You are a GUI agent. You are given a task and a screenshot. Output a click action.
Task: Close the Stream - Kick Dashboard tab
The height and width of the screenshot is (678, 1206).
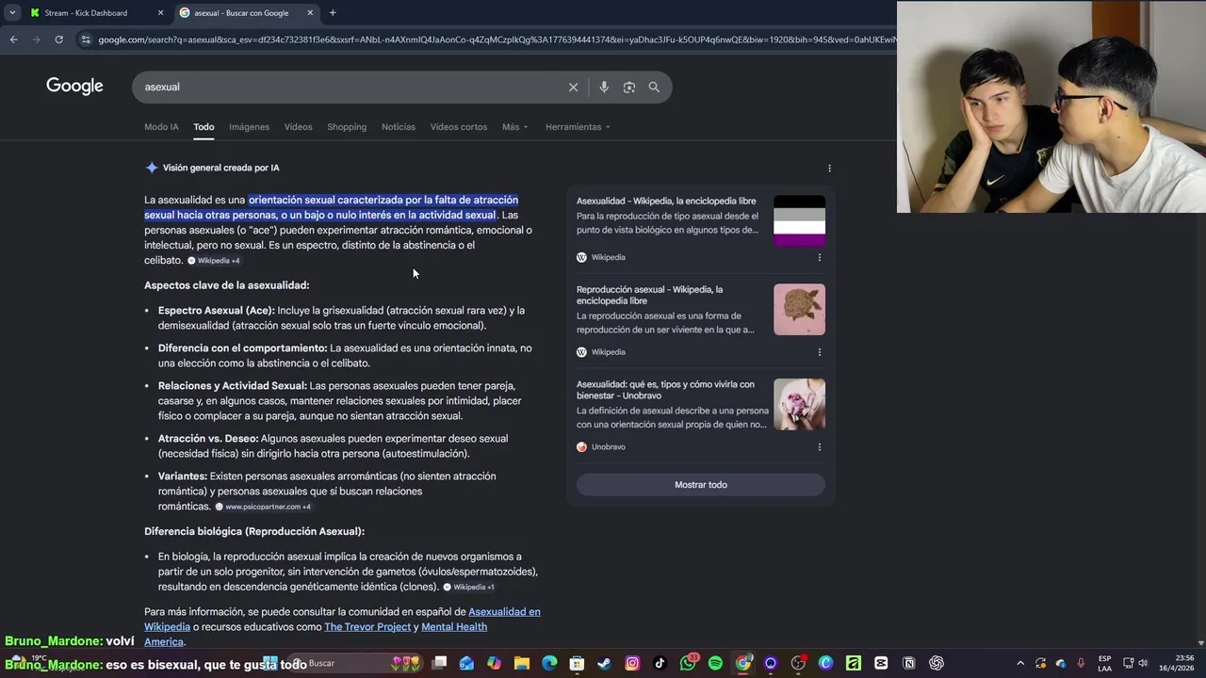point(160,13)
